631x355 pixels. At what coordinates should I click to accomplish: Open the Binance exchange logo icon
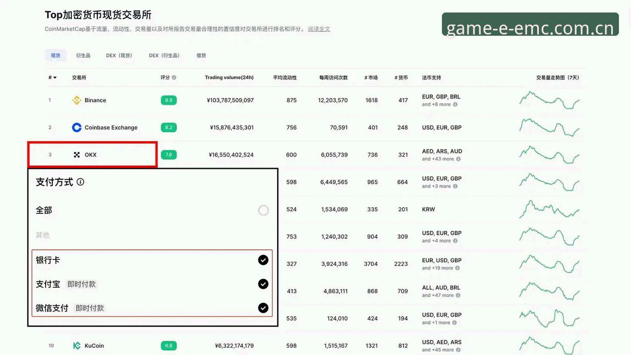pos(77,100)
